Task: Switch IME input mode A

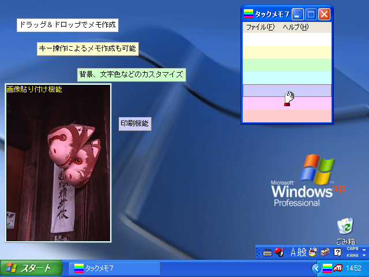Action: tap(293, 253)
